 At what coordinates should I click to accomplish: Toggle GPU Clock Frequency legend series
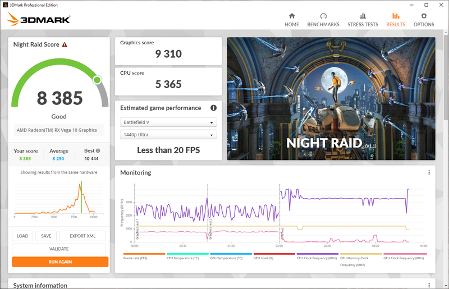coord(405,256)
